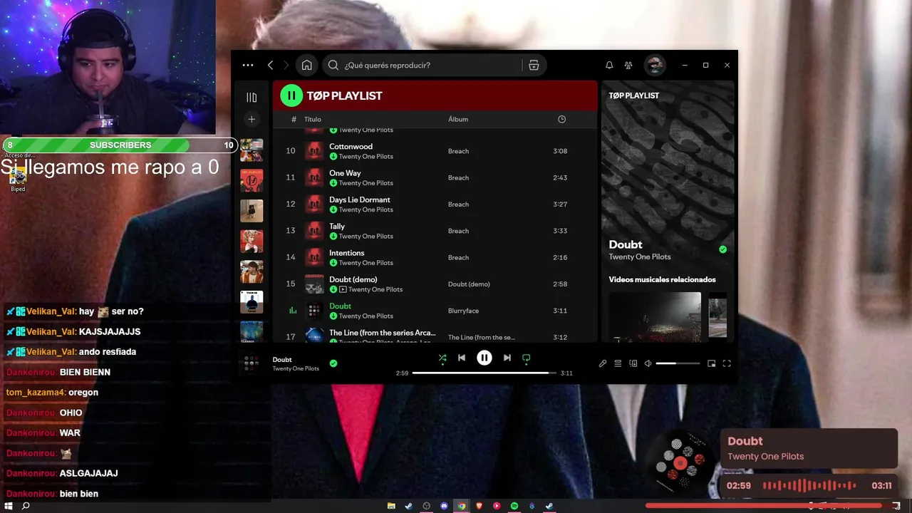Open the miniplayer icon

(711, 363)
